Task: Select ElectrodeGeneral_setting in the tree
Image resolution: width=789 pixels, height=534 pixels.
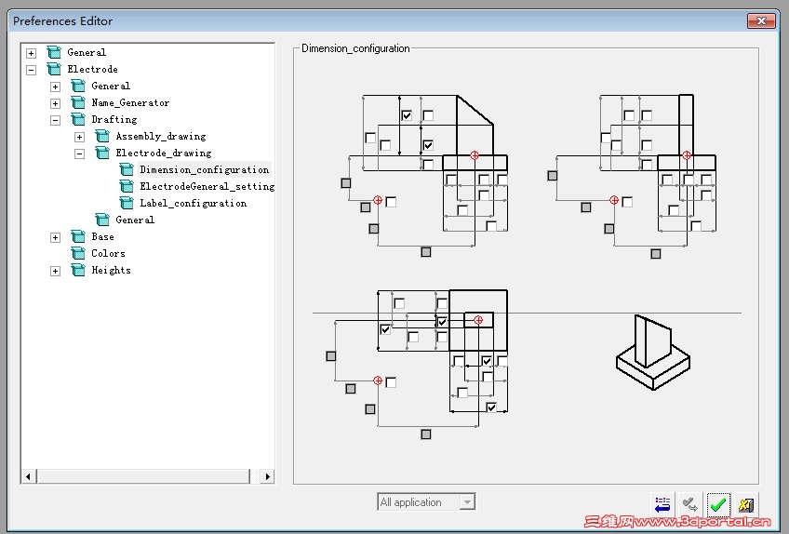Action: coord(207,186)
